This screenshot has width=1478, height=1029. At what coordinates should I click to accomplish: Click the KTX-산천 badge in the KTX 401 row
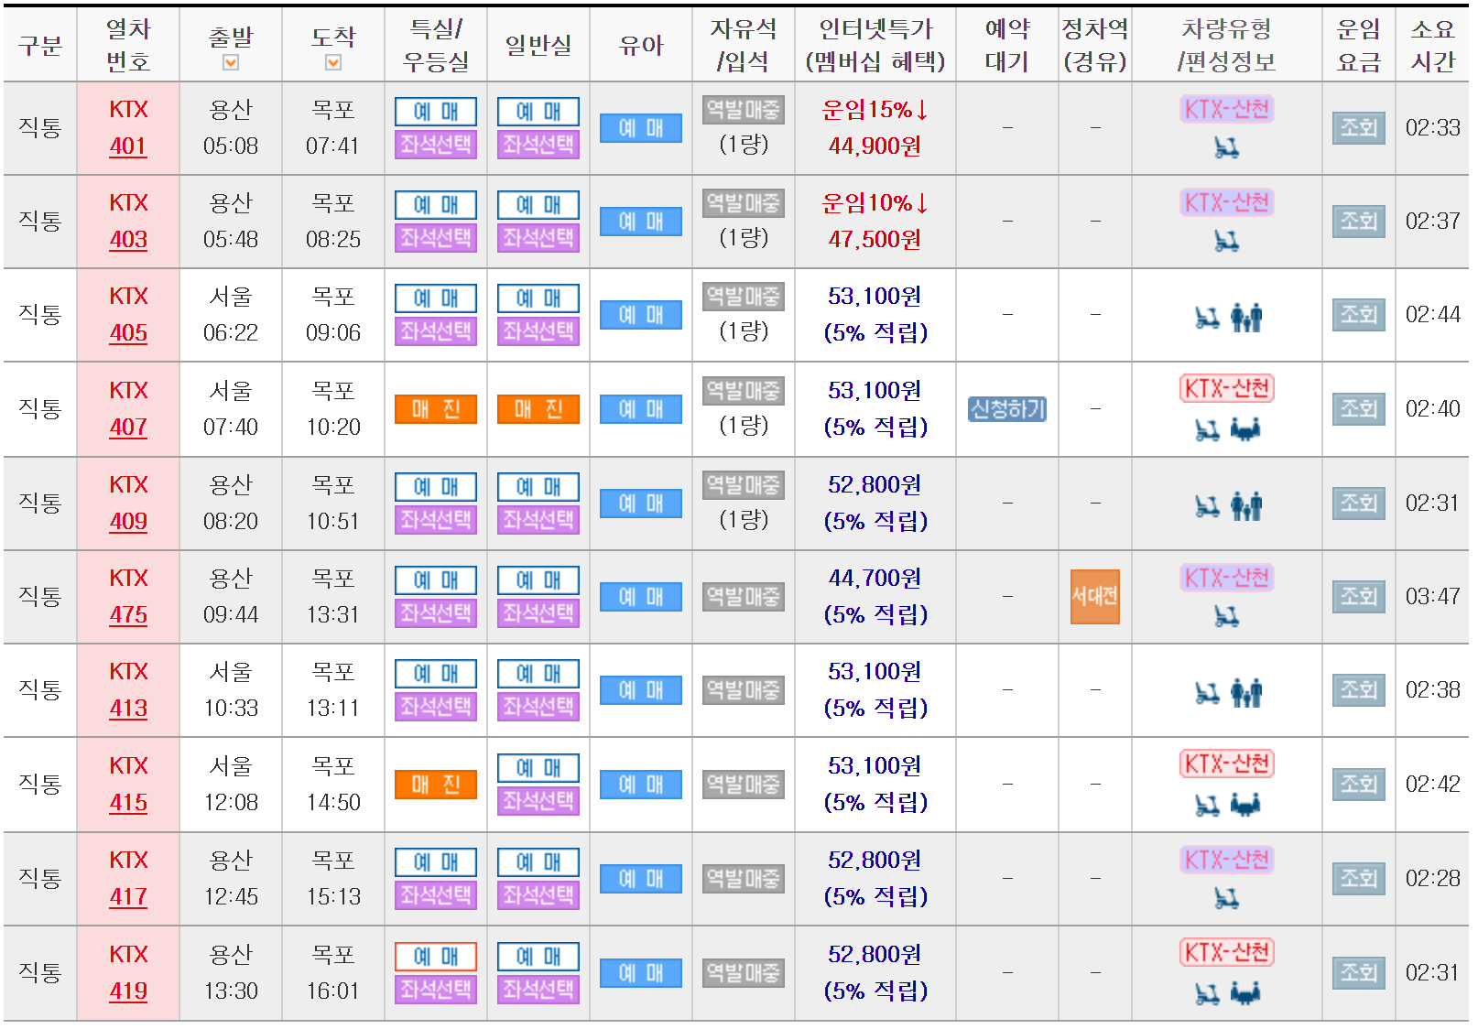[1227, 110]
